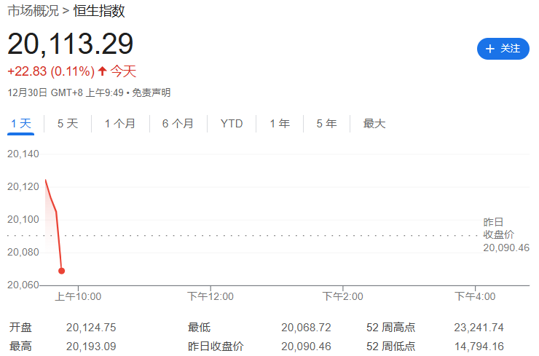The image size is (539, 356).
Task: Show the YTD chart range
Action: tap(232, 123)
